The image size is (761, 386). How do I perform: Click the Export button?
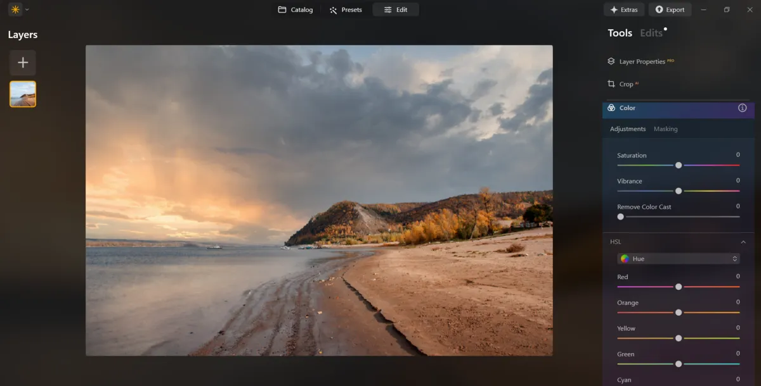(x=670, y=9)
